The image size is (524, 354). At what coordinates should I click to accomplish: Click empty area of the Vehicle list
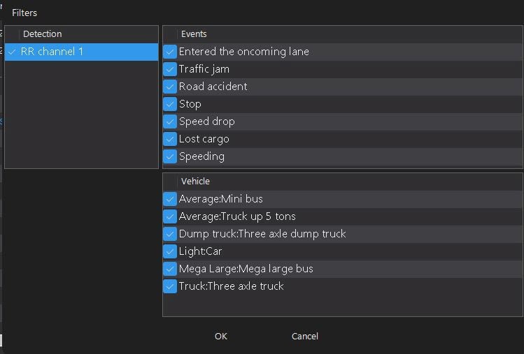(343, 305)
